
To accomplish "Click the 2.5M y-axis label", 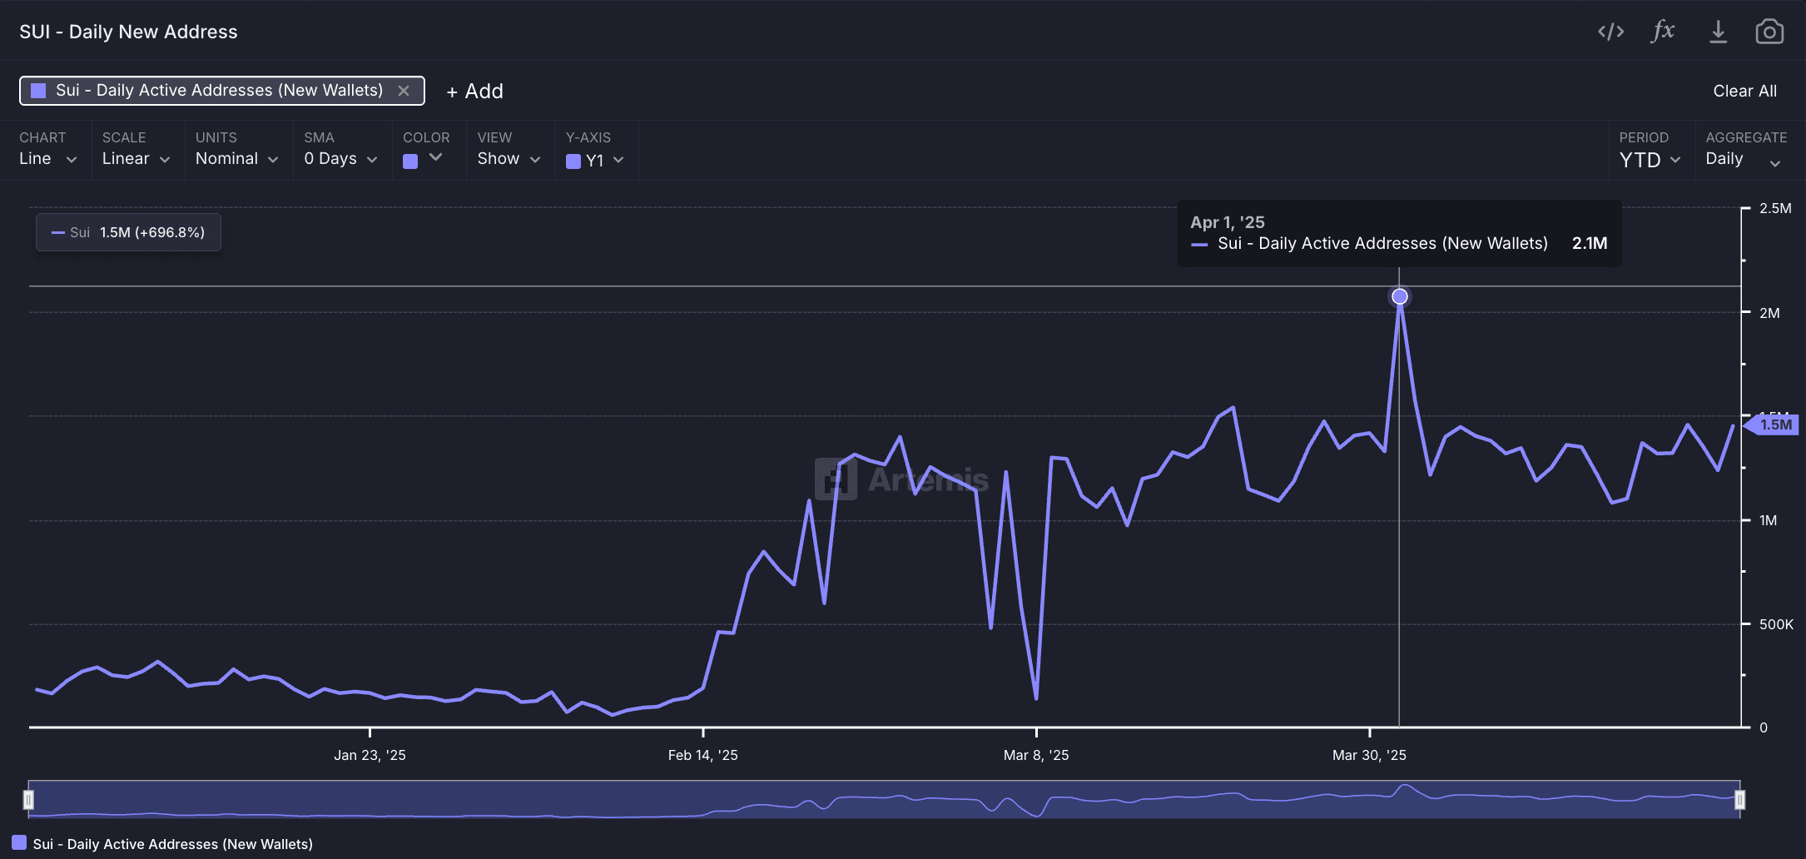I will click(x=1775, y=208).
